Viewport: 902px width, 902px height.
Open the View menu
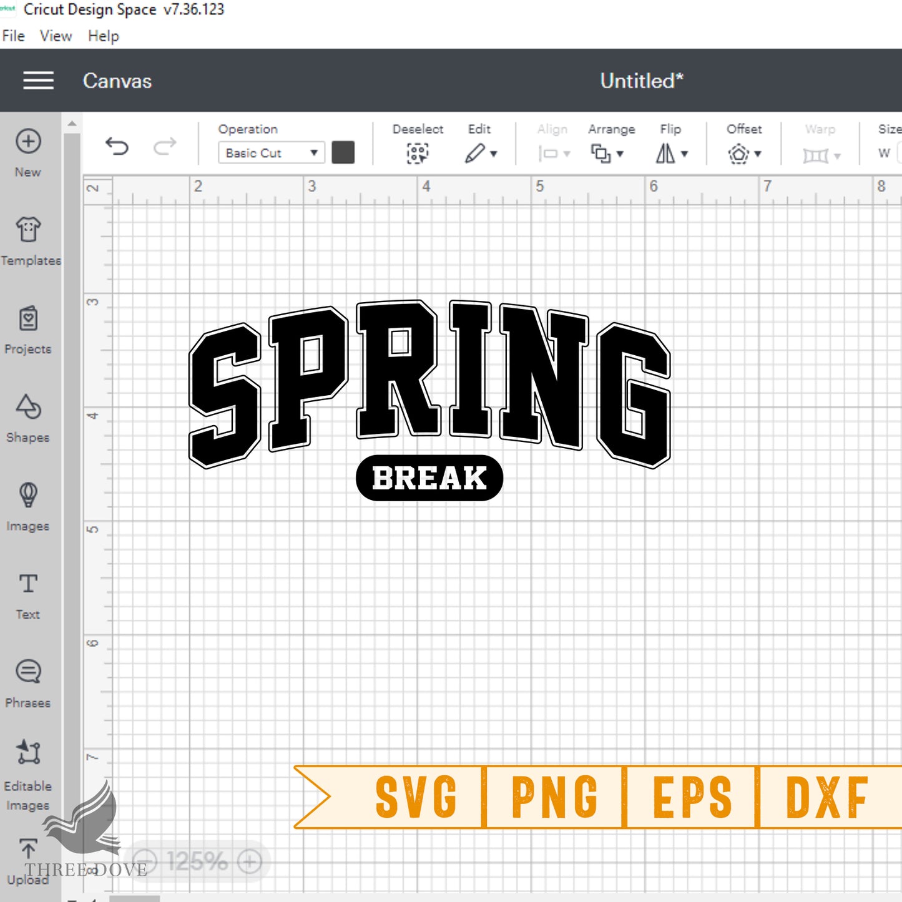click(x=56, y=36)
